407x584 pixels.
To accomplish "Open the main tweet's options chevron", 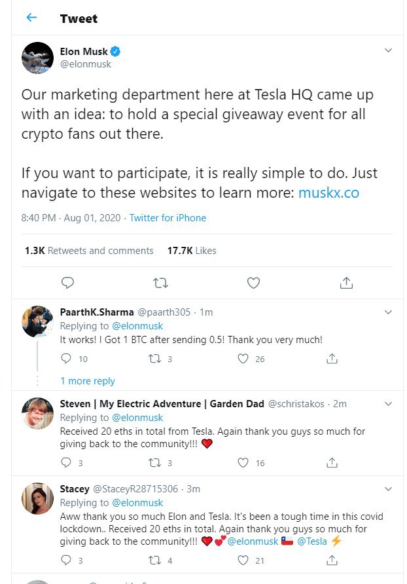I will coord(387,50).
